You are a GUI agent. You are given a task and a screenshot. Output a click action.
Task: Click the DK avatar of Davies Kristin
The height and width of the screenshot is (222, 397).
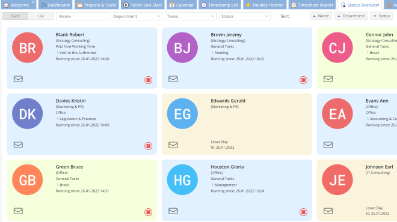tap(27, 113)
